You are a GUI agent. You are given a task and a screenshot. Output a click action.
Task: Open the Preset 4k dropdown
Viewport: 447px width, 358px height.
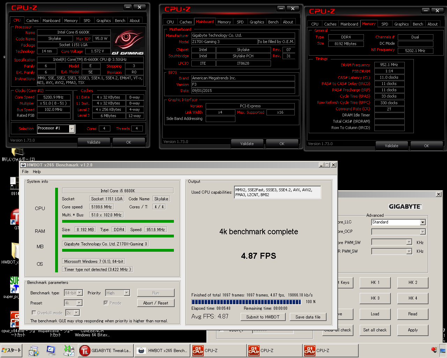pyautogui.click(x=79, y=303)
